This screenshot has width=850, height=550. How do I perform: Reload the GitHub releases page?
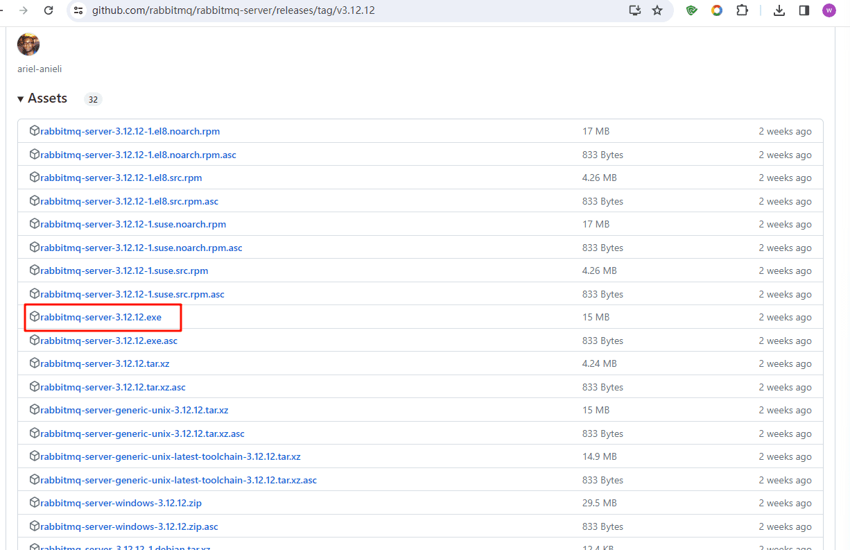(x=49, y=10)
